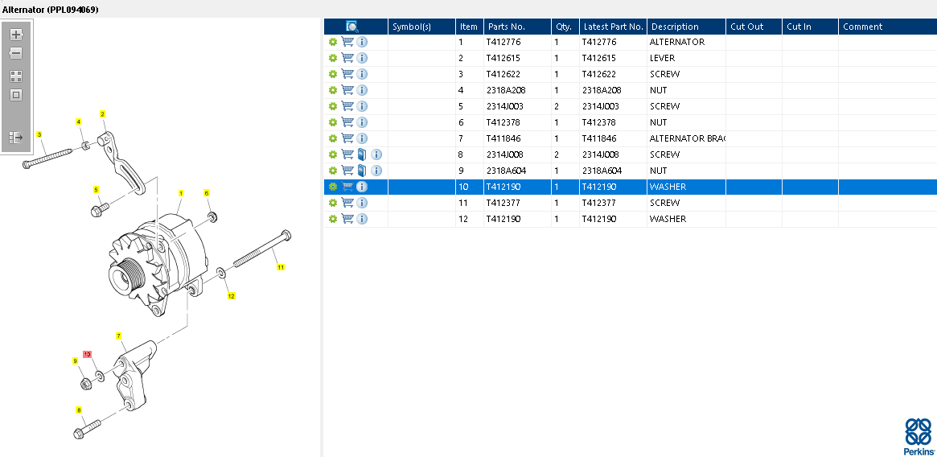Click the single-square fit view icon
Screen dimensions: 937x457
click(x=16, y=94)
